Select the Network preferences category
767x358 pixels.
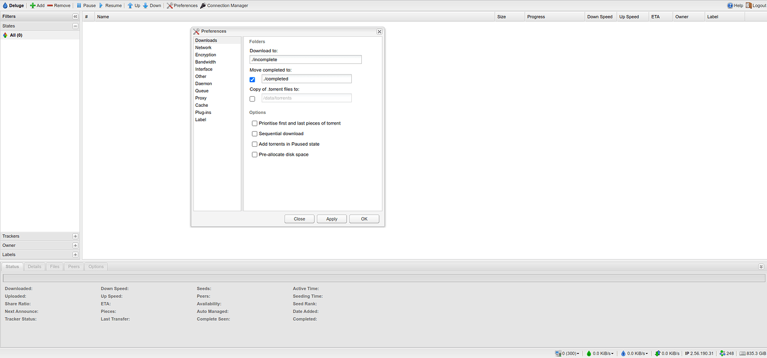203,47
